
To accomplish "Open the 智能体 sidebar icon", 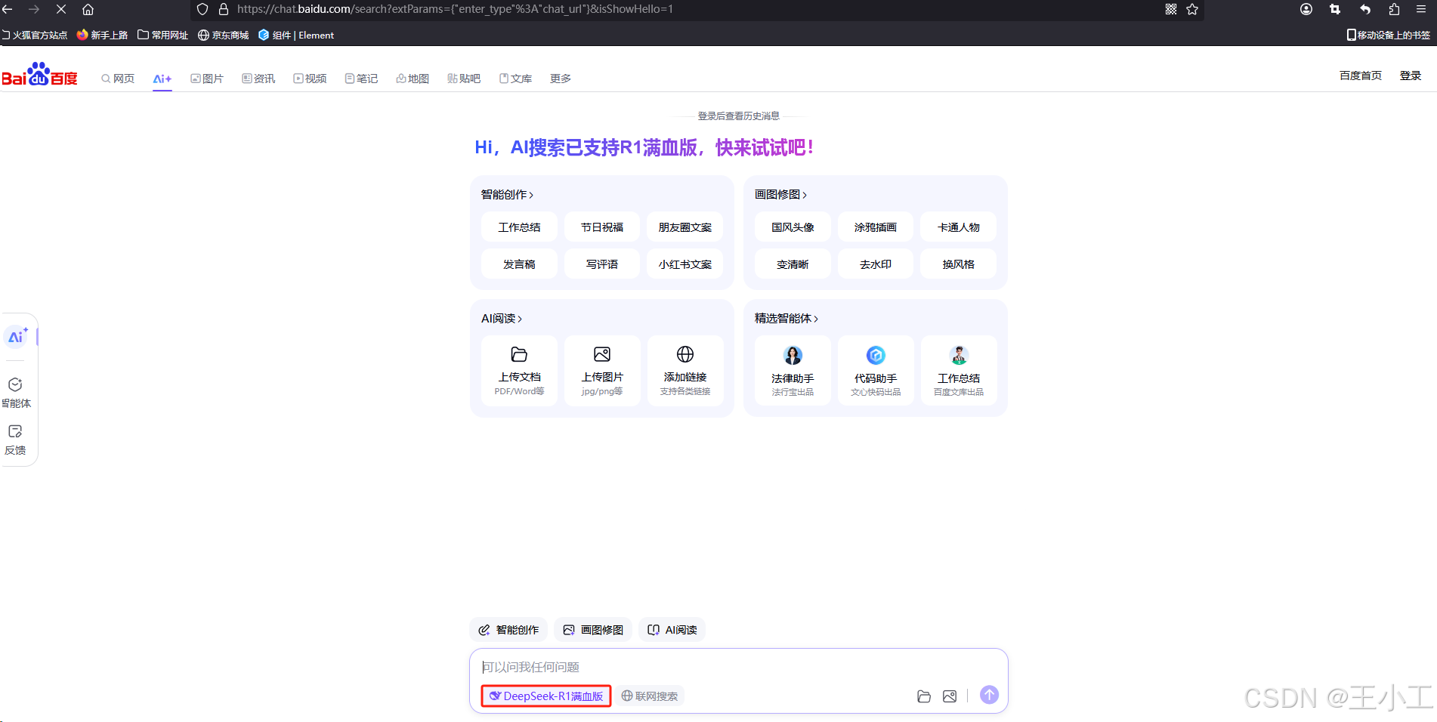I will coord(16,393).
